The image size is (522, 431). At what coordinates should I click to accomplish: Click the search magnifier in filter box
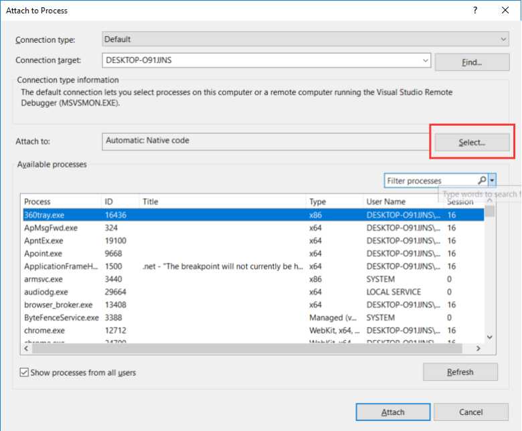point(482,181)
